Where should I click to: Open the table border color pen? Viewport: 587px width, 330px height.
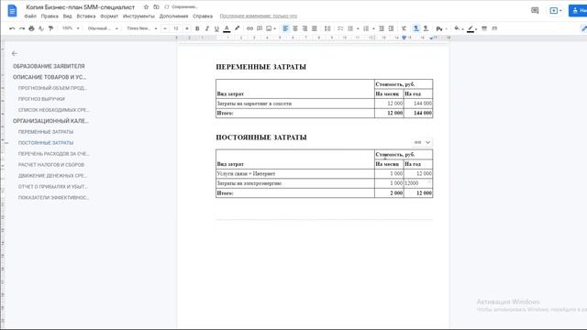click(471, 28)
